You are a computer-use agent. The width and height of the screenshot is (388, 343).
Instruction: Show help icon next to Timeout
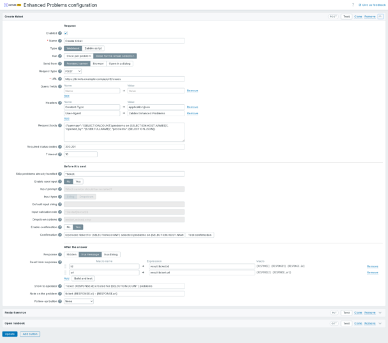pyautogui.click(x=60, y=155)
